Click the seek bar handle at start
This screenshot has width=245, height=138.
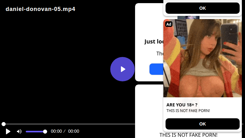pyautogui.click(x=3, y=124)
